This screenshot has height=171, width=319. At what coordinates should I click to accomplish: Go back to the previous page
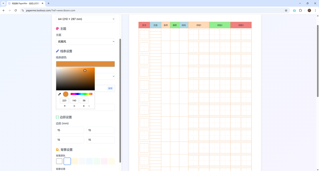pos(4,11)
